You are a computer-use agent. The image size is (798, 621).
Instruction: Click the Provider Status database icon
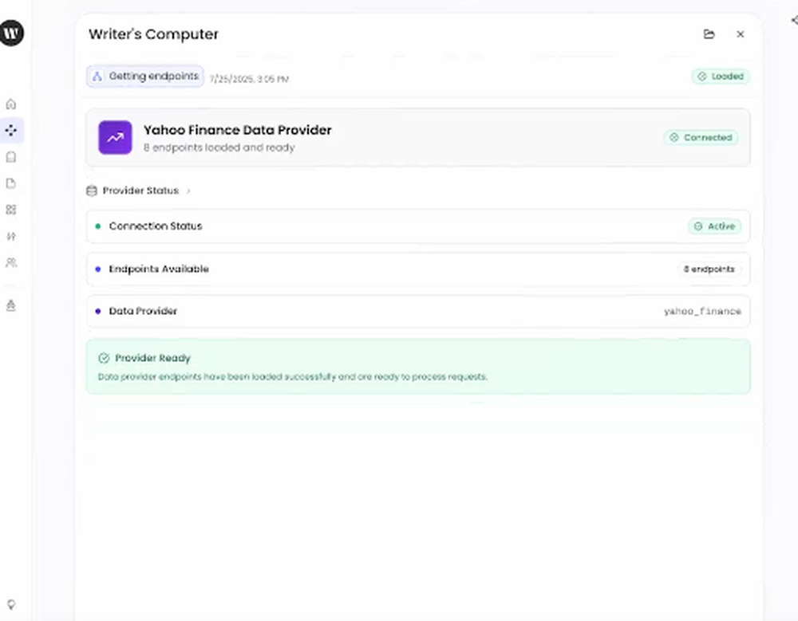click(92, 191)
